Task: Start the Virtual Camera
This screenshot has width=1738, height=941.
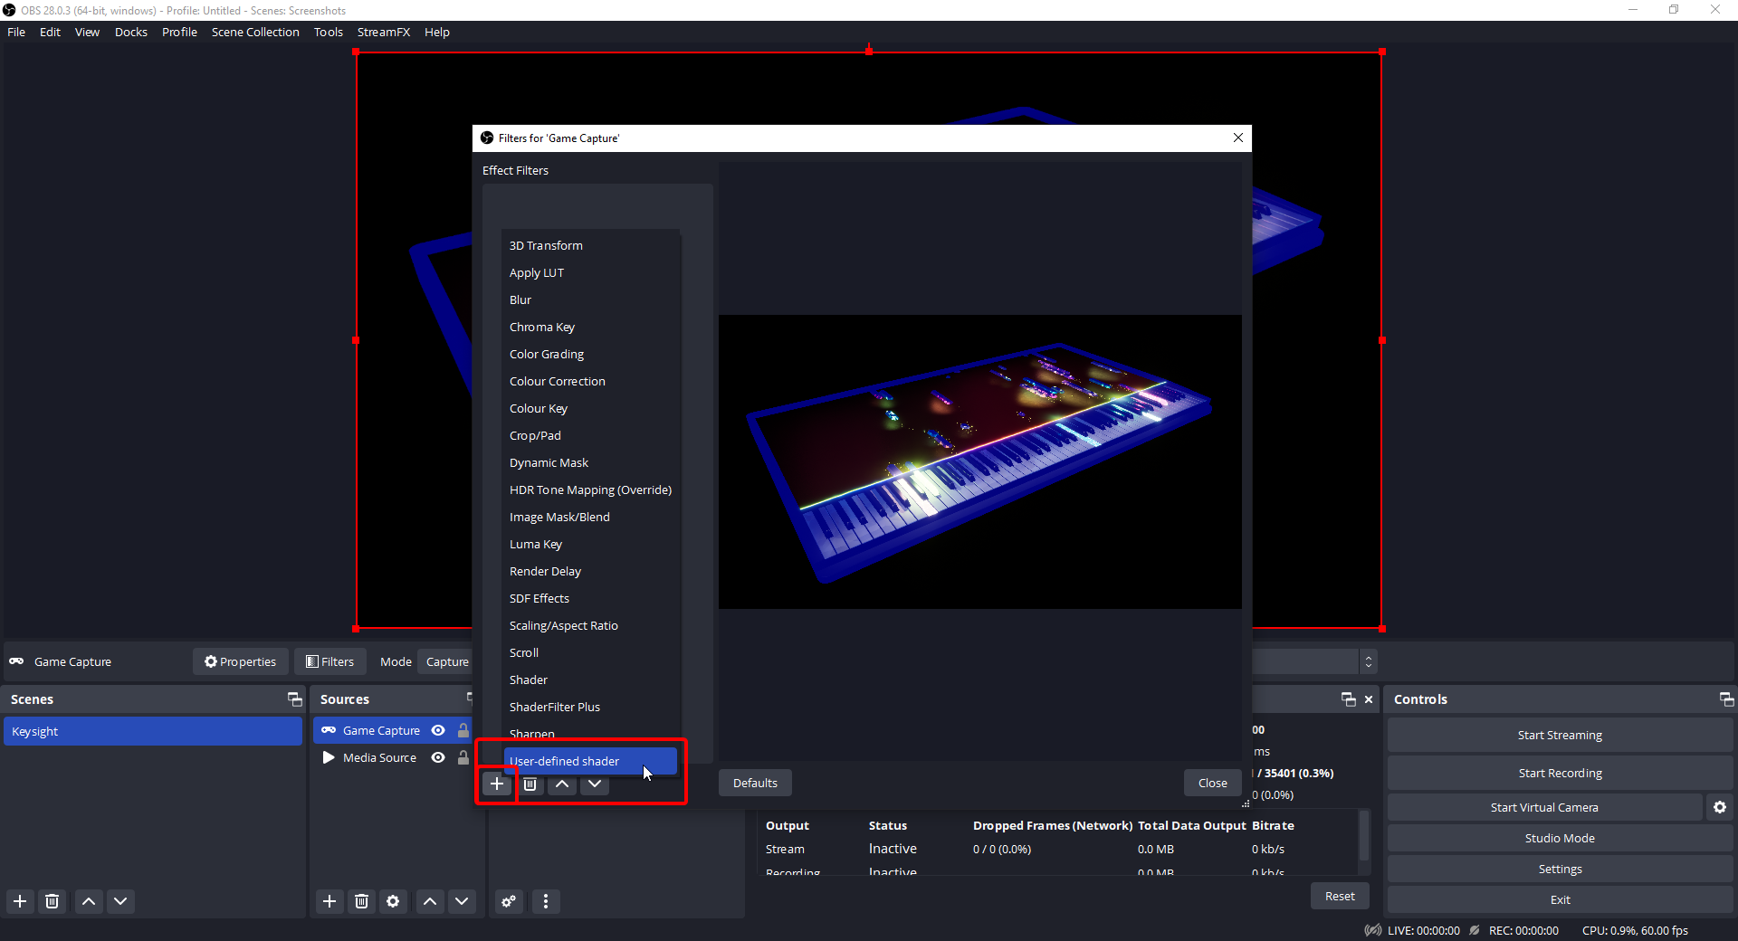Action: pos(1544,807)
